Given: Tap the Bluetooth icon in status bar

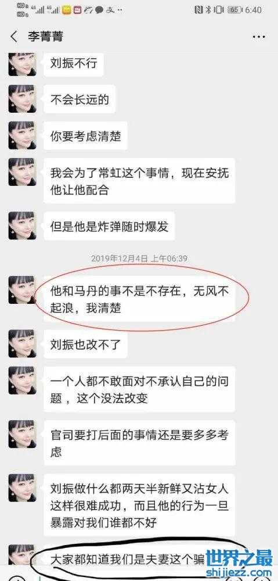Looking at the screenshot, I should click(x=208, y=10).
